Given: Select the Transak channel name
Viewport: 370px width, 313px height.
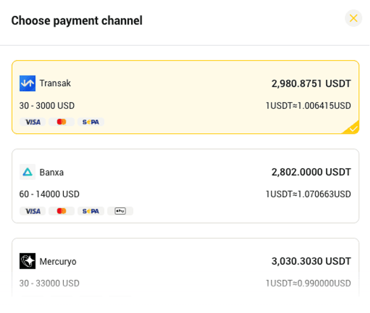Looking at the screenshot, I should tap(55, 84).
